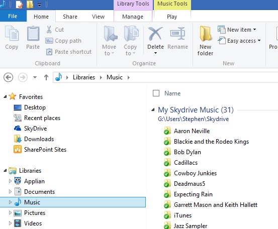Screen dimensions: 278x229
Task: Click the Copy to folder icon
Action: (x=131, y=34)
